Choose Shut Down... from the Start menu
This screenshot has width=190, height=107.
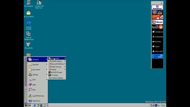(37, 101)
